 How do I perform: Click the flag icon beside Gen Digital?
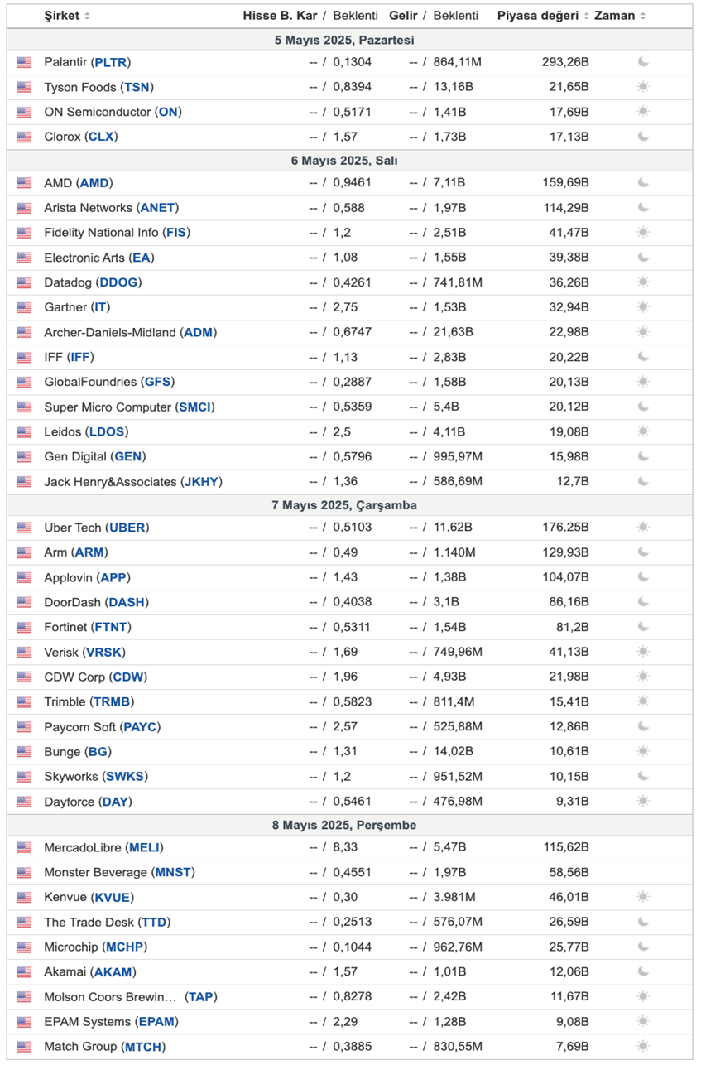click(x=24, y=456)
